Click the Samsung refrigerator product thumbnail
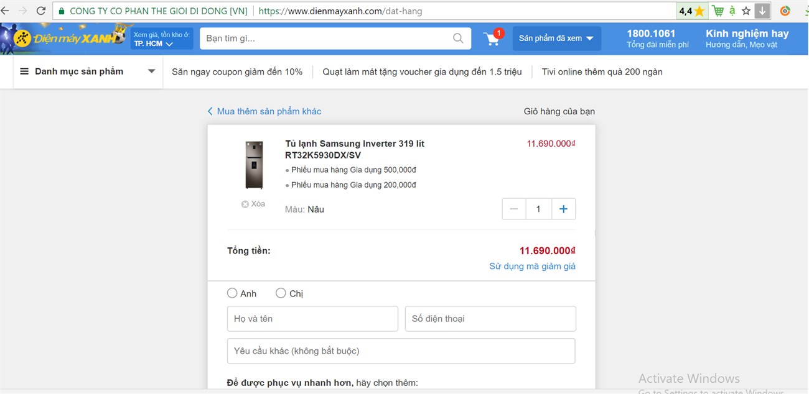Image resolution: width=809 pixels, height=394 pixels. click(x=254, y=165)
